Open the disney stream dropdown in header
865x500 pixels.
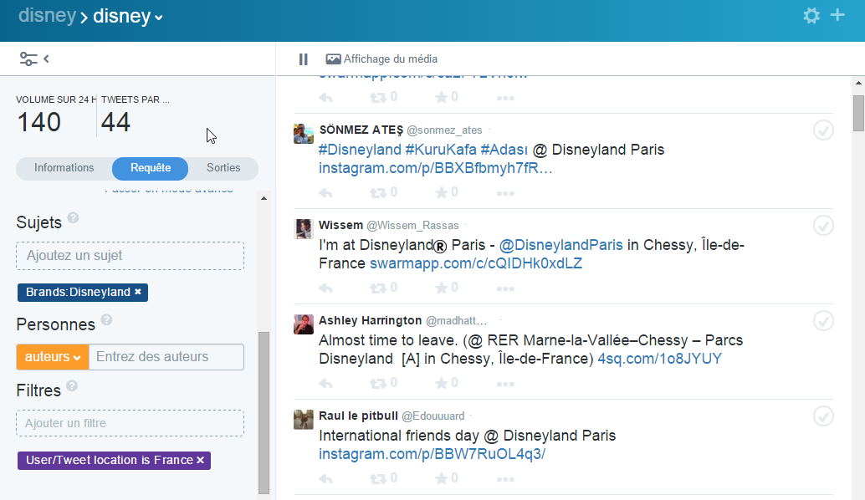128,17
